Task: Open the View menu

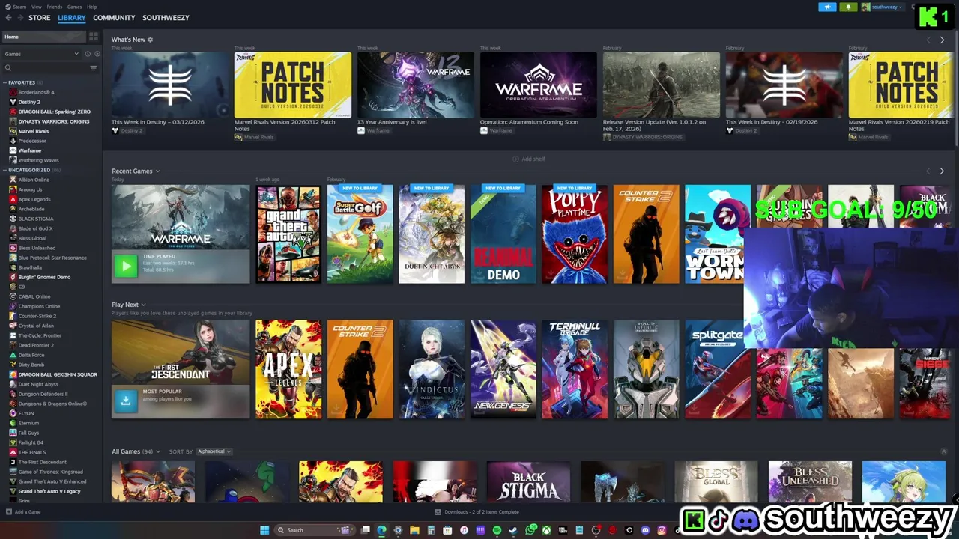Action: pos(36,6)
